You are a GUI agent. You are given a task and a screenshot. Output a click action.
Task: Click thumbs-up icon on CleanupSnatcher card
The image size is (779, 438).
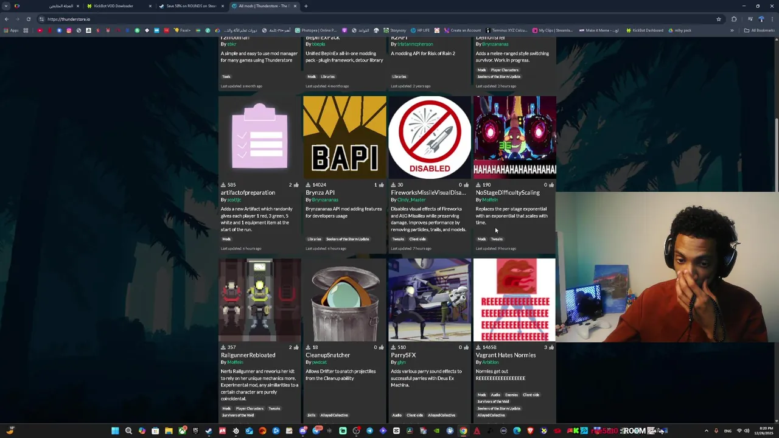(x=381, y=347)
